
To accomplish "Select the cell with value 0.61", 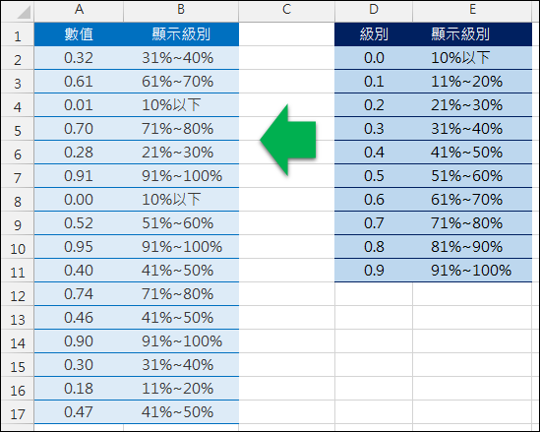I will coord(79,82).
